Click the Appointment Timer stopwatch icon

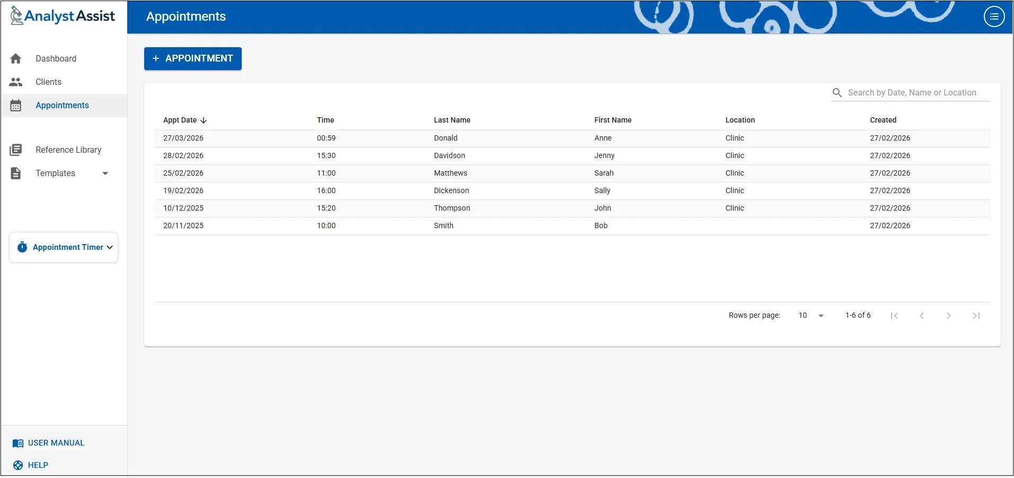[x=22, y=247]
